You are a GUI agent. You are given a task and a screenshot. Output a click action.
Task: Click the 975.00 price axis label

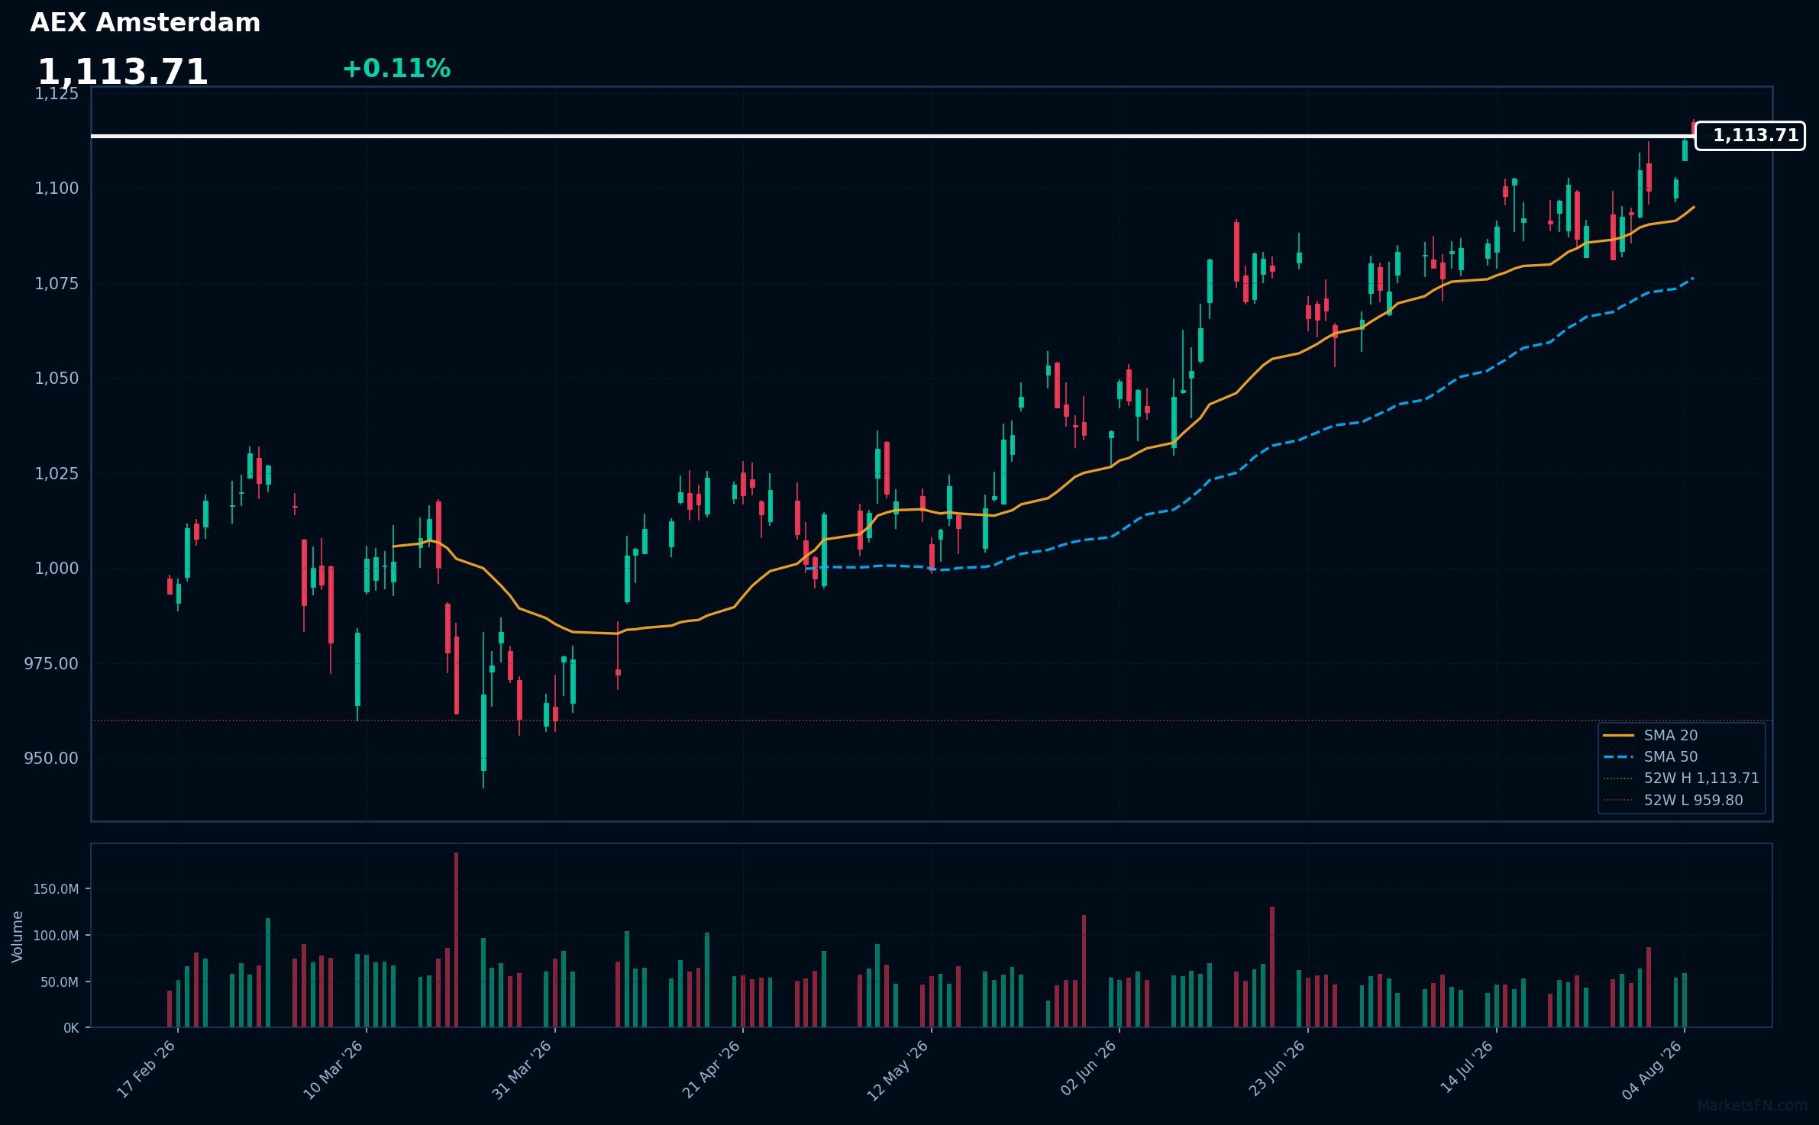pyautogui.click(x=51, y=664)
